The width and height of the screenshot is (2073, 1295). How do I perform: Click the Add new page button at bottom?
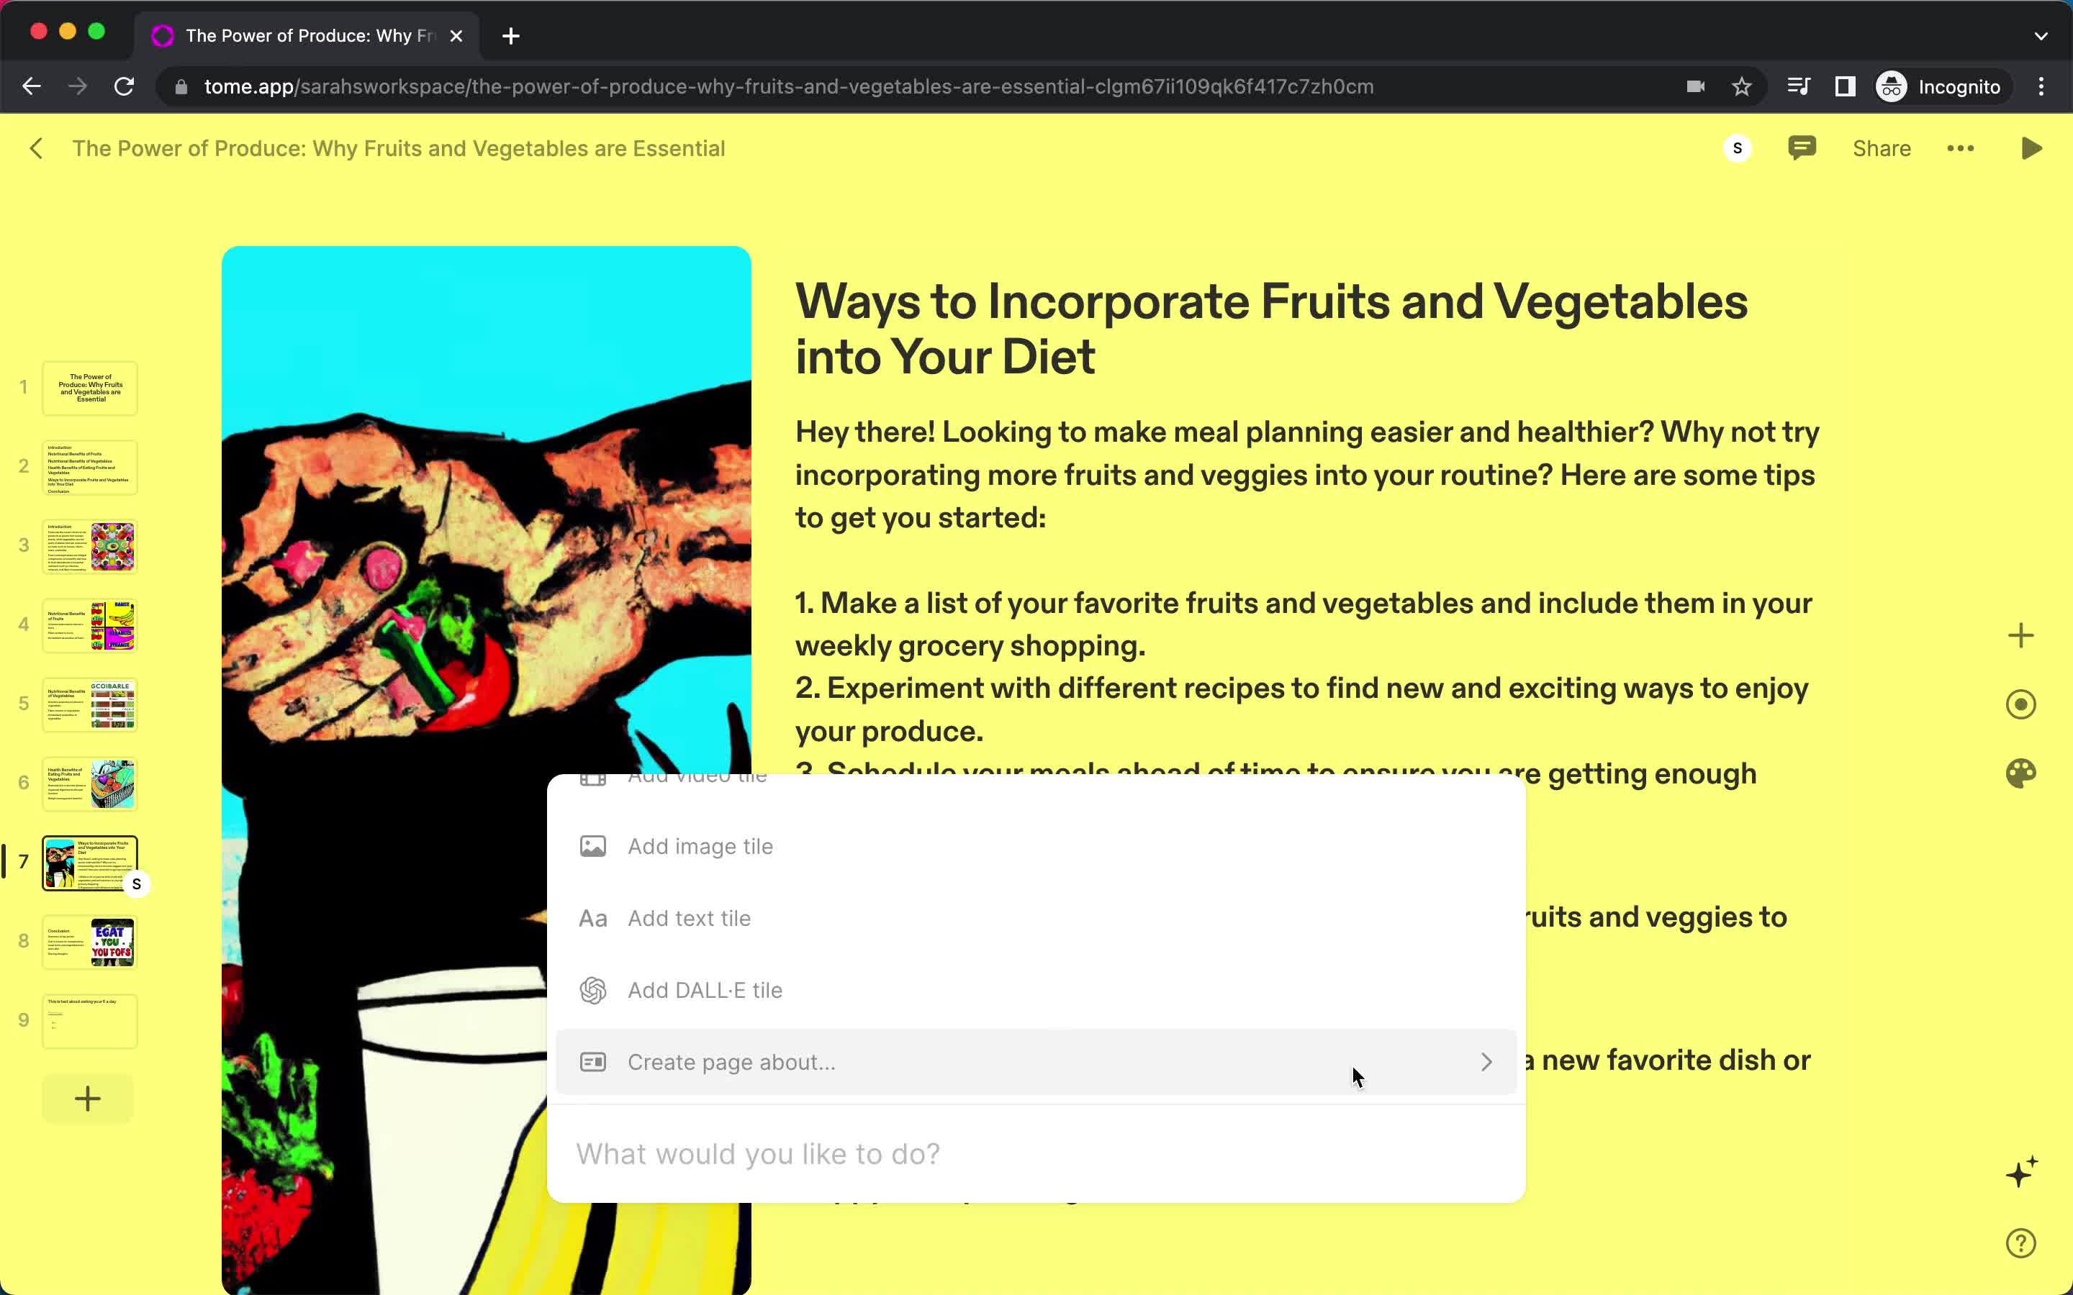tap(86, 1098)
